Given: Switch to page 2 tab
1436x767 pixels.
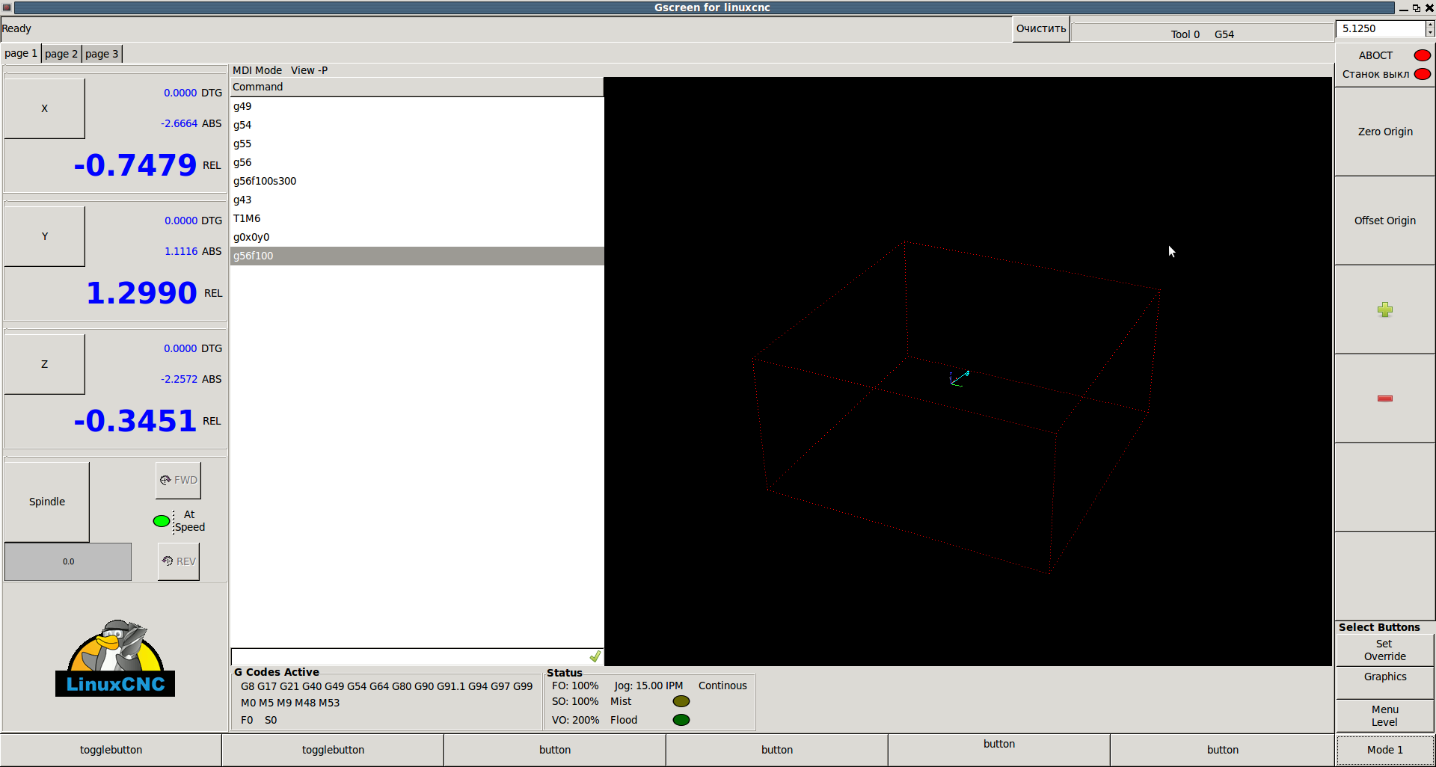Looking at the screenshot, I should pos(61,53).
